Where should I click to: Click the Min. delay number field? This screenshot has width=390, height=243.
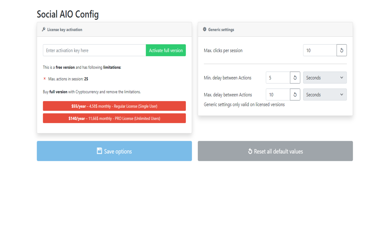pos(278,78)
